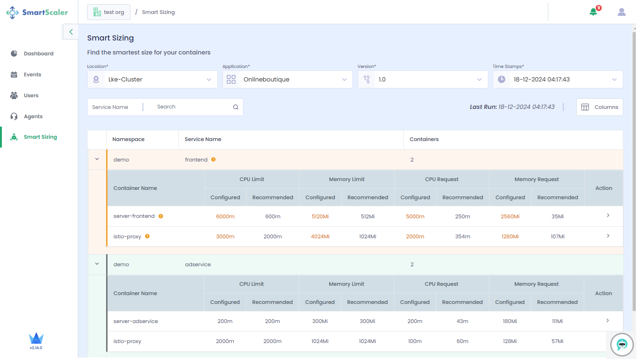Click the server-frontend container name

click(x=134, y=216)
